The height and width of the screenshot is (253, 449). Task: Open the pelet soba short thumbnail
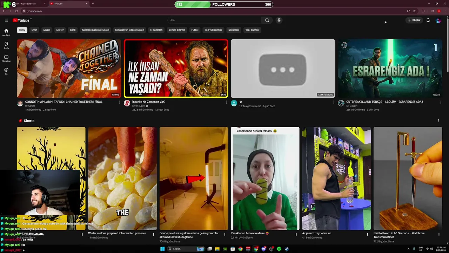tap(194, 179)
